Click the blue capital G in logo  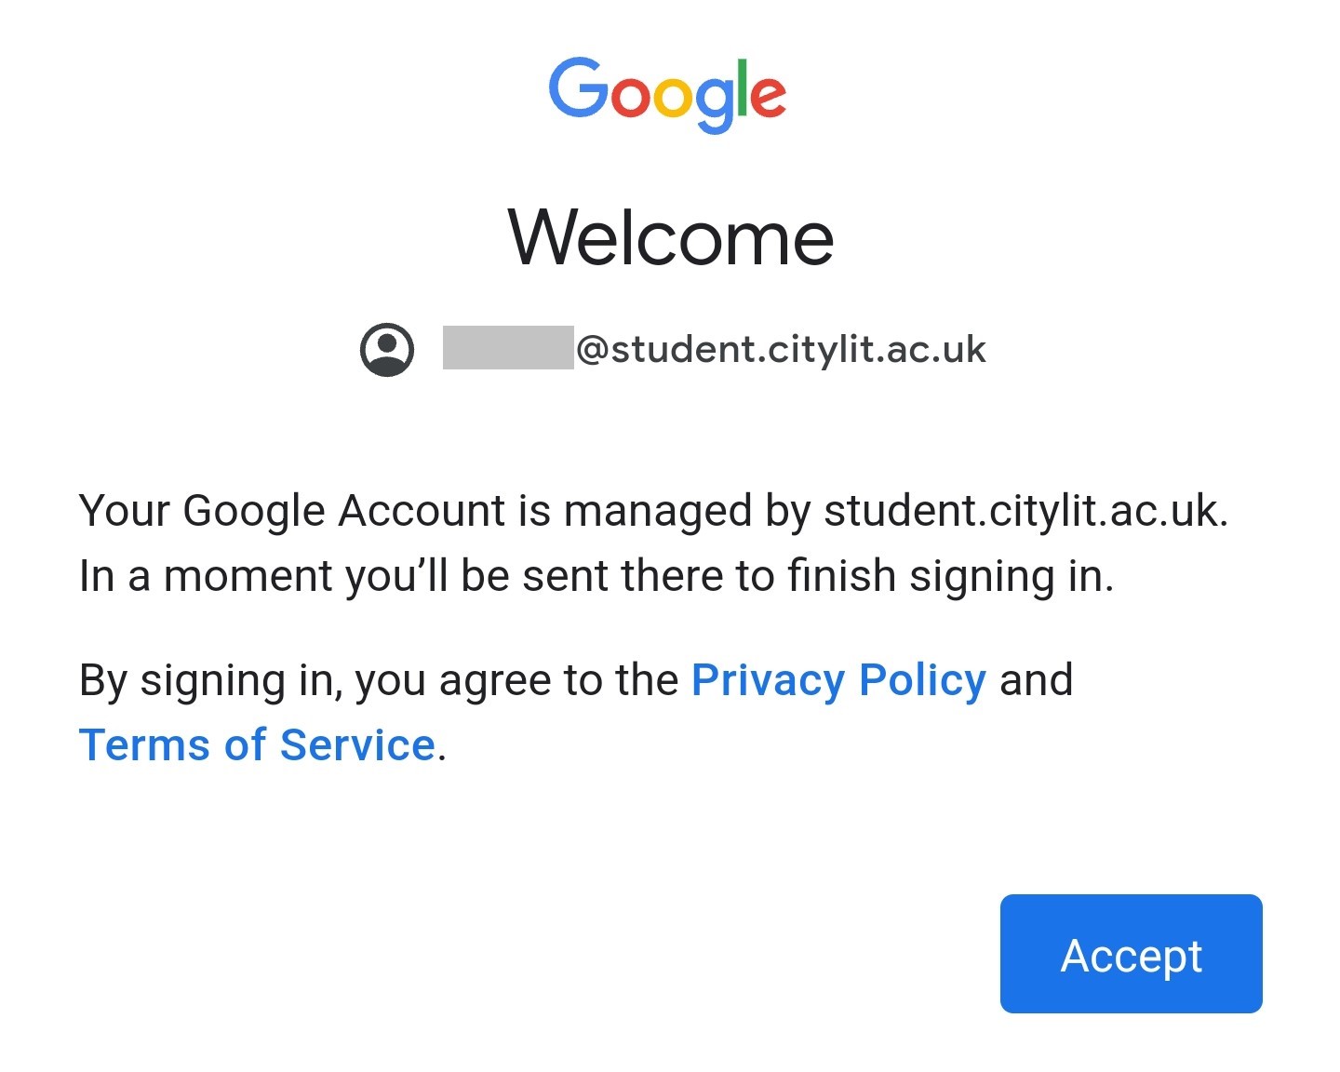click(x=578, y=87)
